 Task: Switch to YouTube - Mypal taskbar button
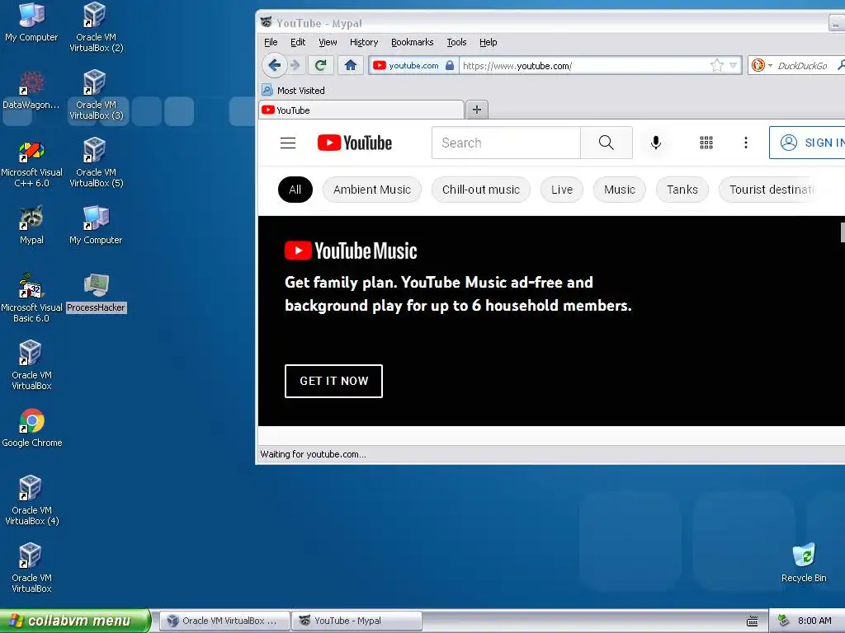point(356,621)
